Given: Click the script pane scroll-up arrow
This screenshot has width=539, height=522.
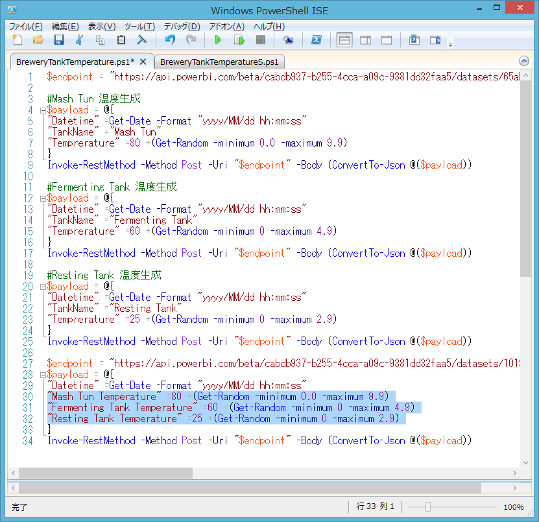Looking at the screenshot, I should point(525,75).
